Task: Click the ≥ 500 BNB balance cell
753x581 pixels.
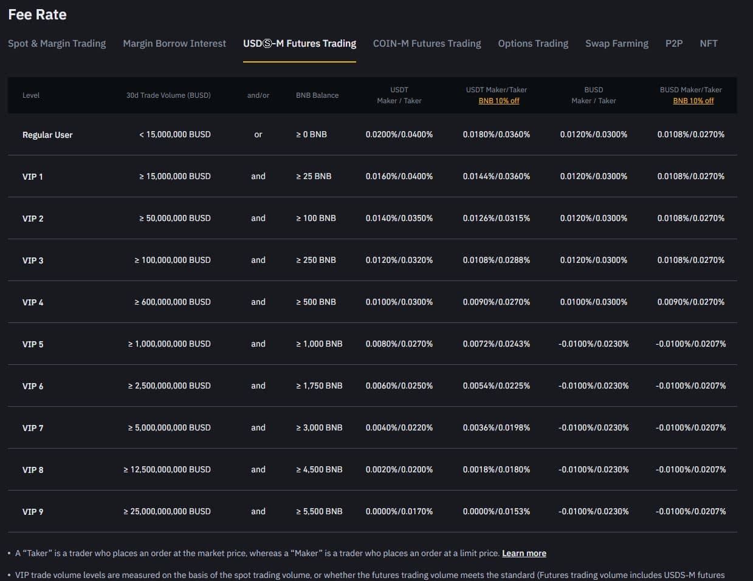Action: pos(316,302)
